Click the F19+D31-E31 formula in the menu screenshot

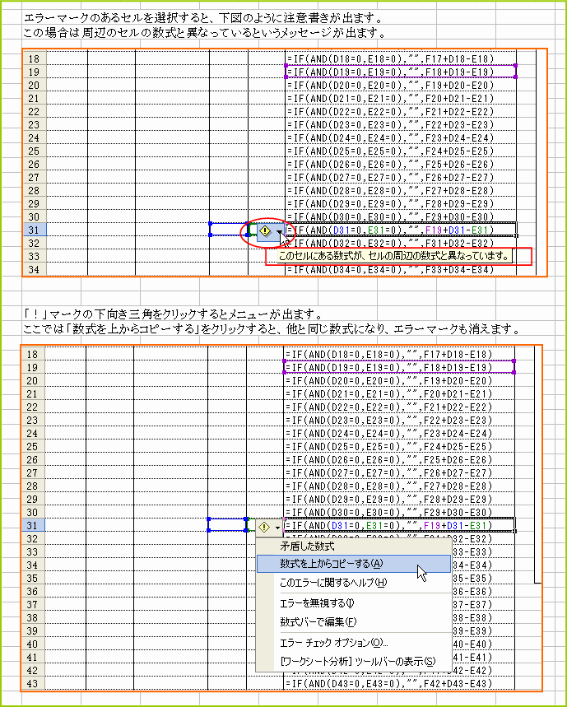coord(399,525)
